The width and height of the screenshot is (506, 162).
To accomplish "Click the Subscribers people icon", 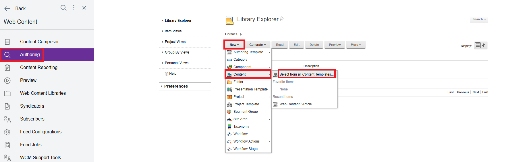I will click(x=7, y=119).
